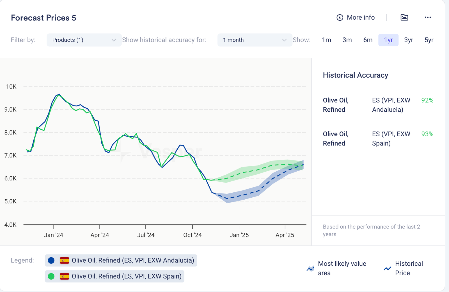Toggle the Olive Oil EXW Spain legend series
Image resolution: width=449 pixels, height=292 pixels.
coord(126,277)
